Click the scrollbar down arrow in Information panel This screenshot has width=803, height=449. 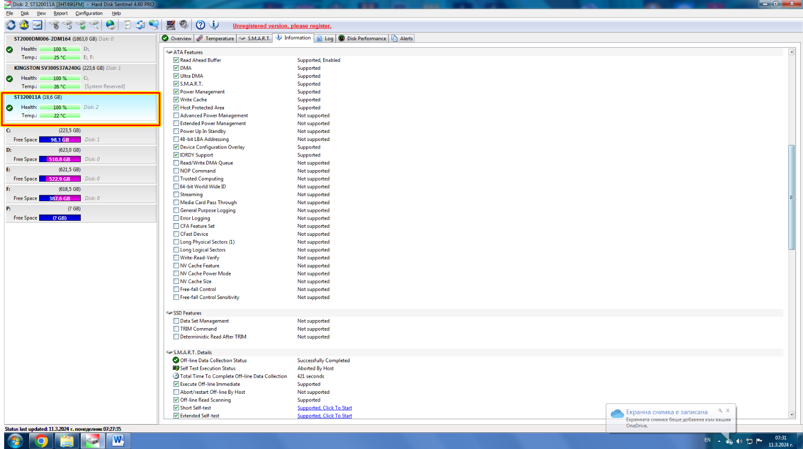[791, 415]
